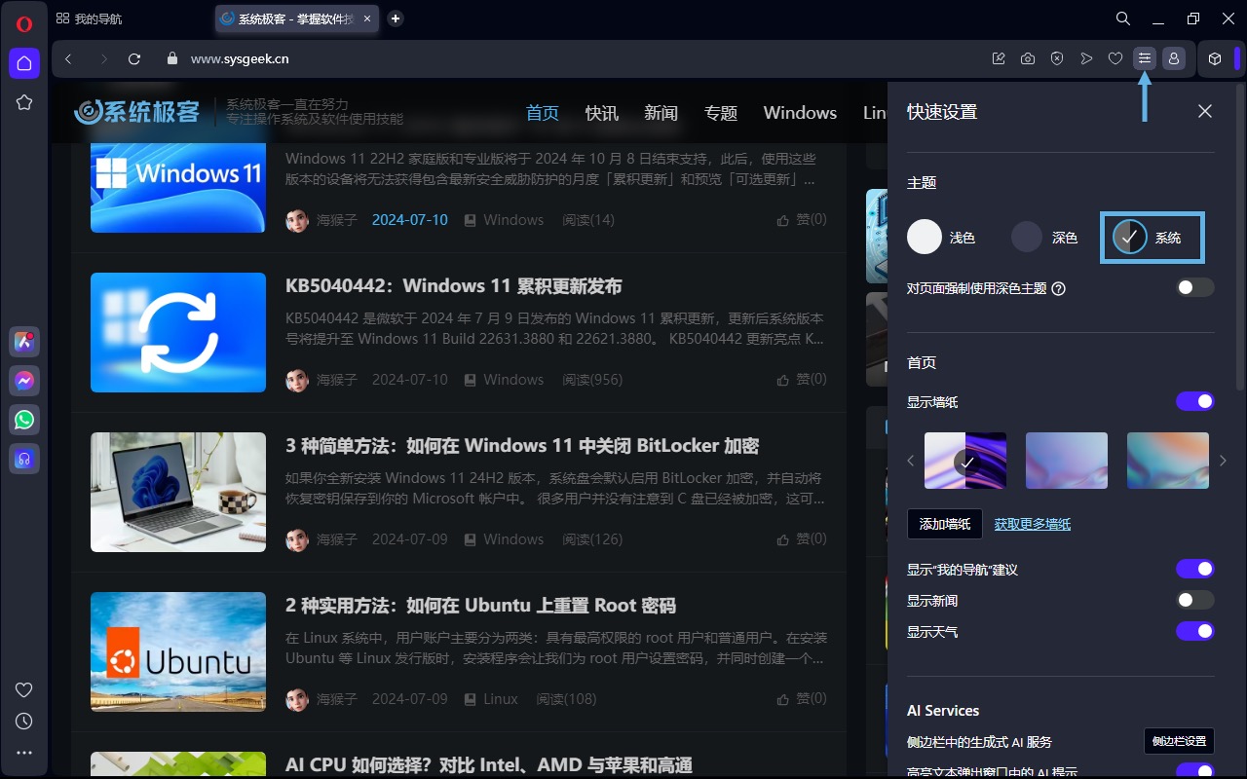
Task: Open the profile account icon
Action: [x=1174, y=58]
